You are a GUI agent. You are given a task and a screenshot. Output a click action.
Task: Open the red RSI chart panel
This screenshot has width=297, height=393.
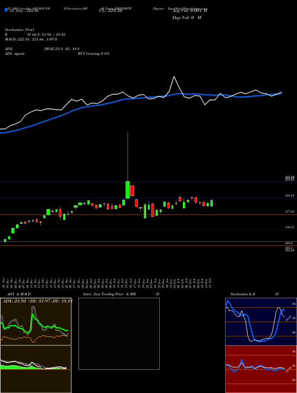point(261,369)
